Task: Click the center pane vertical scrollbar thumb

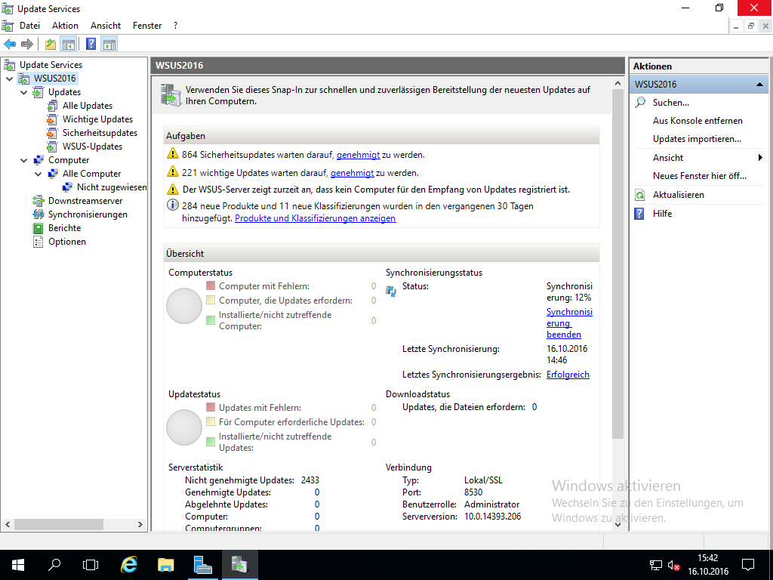Action: (617, 264)
